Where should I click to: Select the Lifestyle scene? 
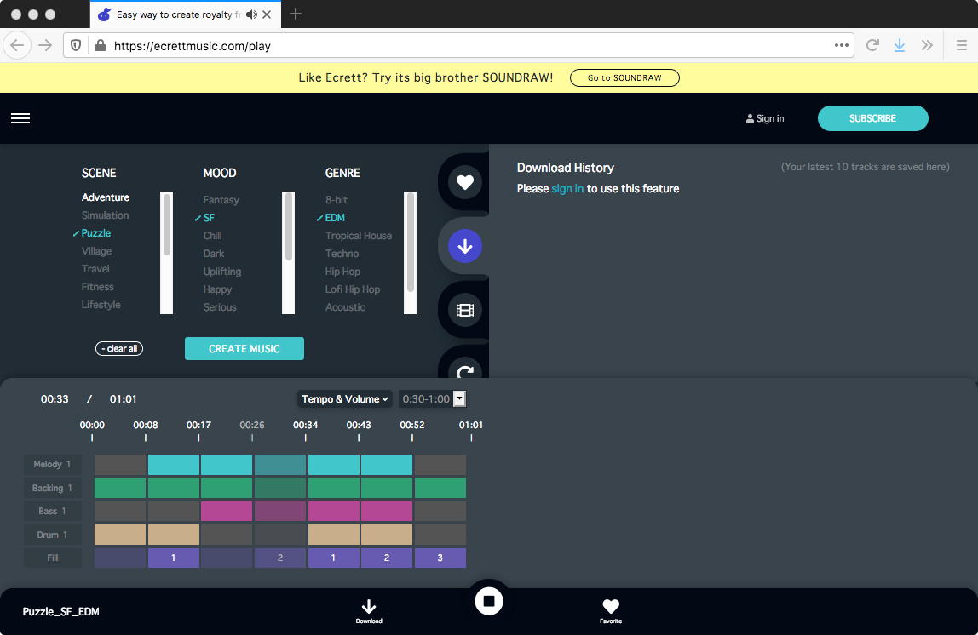click(x=101, y=305)
